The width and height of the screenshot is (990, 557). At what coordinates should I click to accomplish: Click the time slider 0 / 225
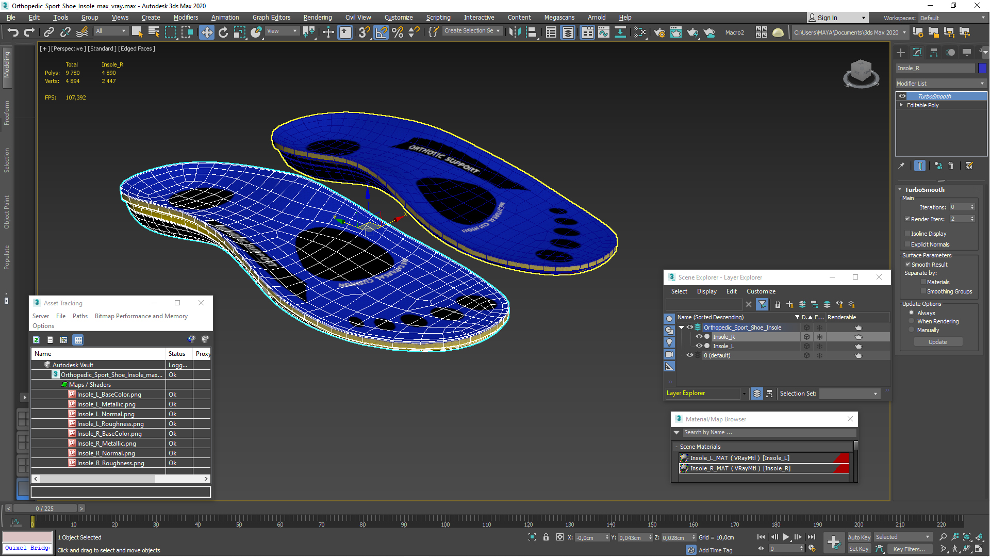click(x=44, y=508)
